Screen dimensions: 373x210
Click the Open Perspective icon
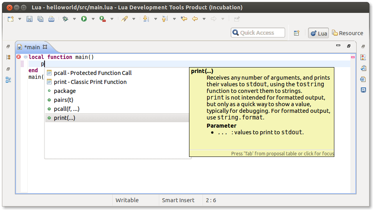[296, 33]
